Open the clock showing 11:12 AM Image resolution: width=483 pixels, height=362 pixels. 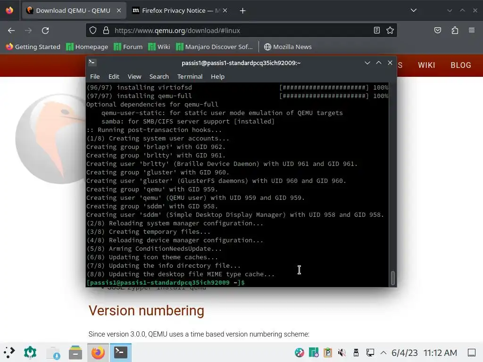[440, 353]
